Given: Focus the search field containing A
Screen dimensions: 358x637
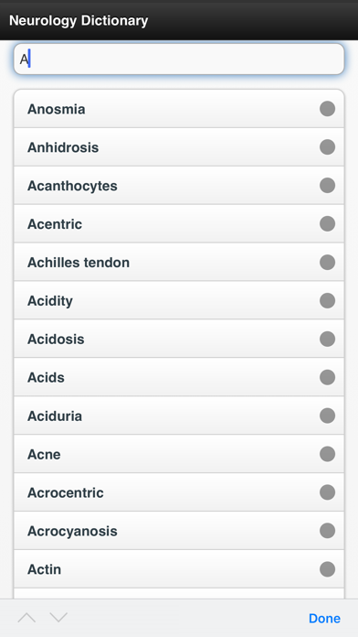Looking at the screenshot, I should tap(179, 59).
